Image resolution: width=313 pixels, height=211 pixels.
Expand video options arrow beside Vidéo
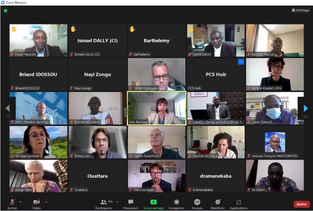point(46,202)
